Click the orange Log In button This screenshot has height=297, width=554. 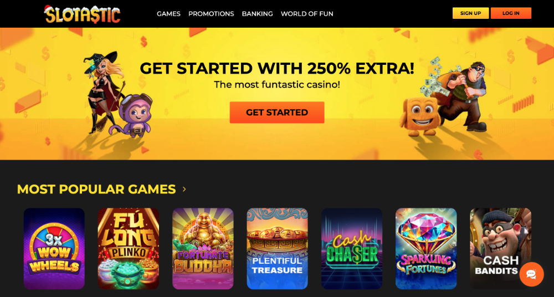pyautogui.click(x=511, y=13)
